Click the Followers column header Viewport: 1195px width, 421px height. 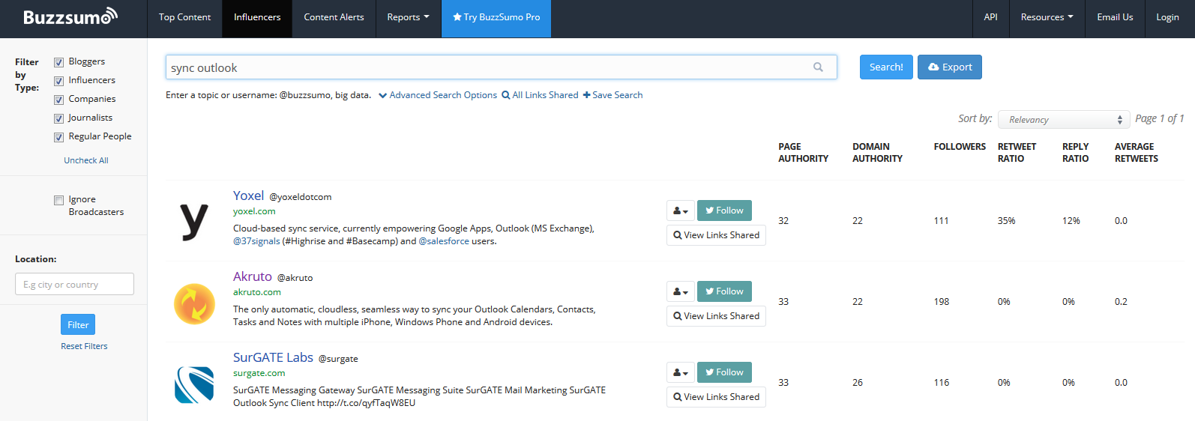point(960,147)
